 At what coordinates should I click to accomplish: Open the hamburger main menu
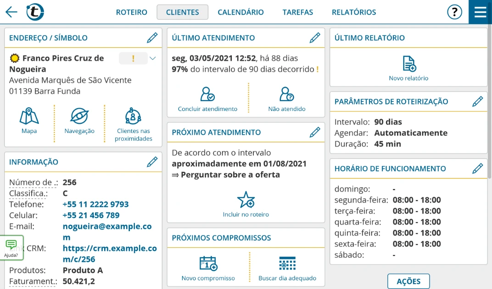coord(480,12)
